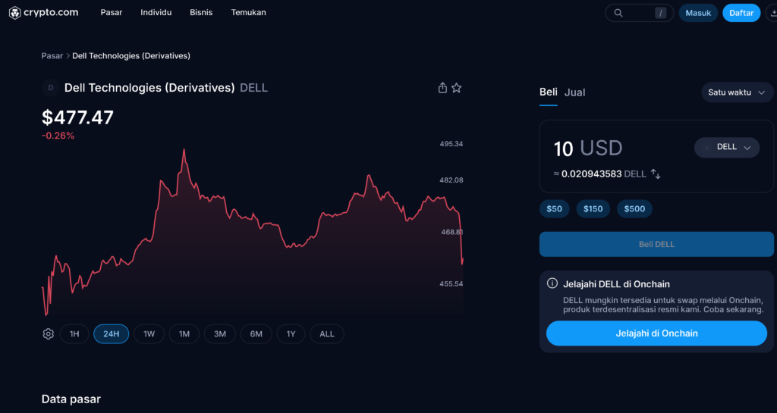The image size is (777, 413).
Task: Select the 3M chart timeframe
Action: tap(220, 334)
